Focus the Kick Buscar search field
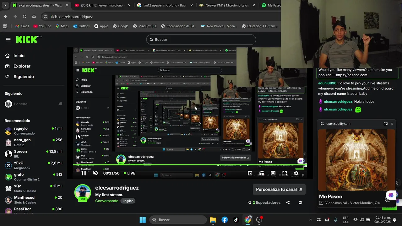Screen dimensions: 402x226 (201, 40)
